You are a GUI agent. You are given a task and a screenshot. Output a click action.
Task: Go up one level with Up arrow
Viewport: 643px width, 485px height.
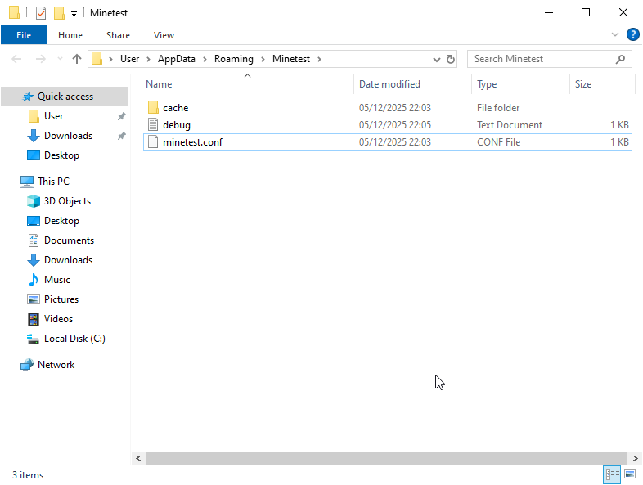click(77, 59)
